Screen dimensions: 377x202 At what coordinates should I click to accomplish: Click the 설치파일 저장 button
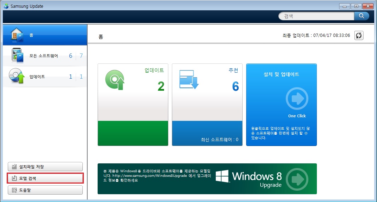tap(45, 167)
